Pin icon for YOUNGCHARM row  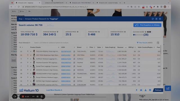[28, 74]
